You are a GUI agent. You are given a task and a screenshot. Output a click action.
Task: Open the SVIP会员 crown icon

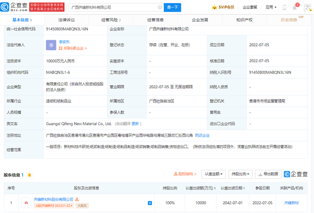pos(215,7)
